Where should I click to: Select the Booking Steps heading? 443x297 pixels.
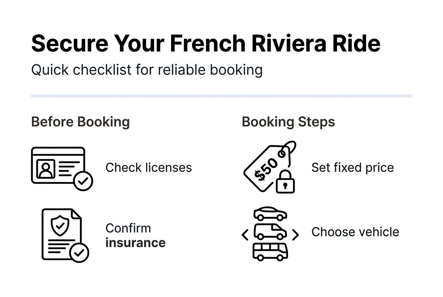click(288, 122)
